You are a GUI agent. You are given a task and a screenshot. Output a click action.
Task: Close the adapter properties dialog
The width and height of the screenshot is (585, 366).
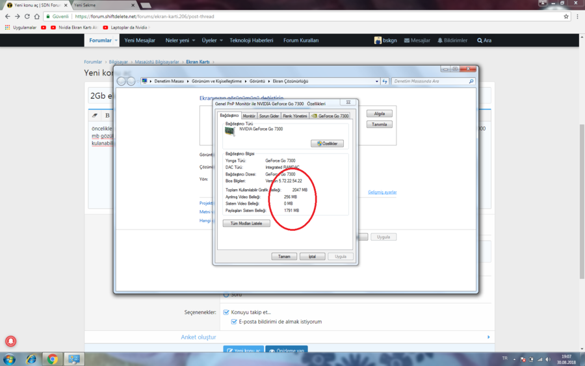point(348,102)
